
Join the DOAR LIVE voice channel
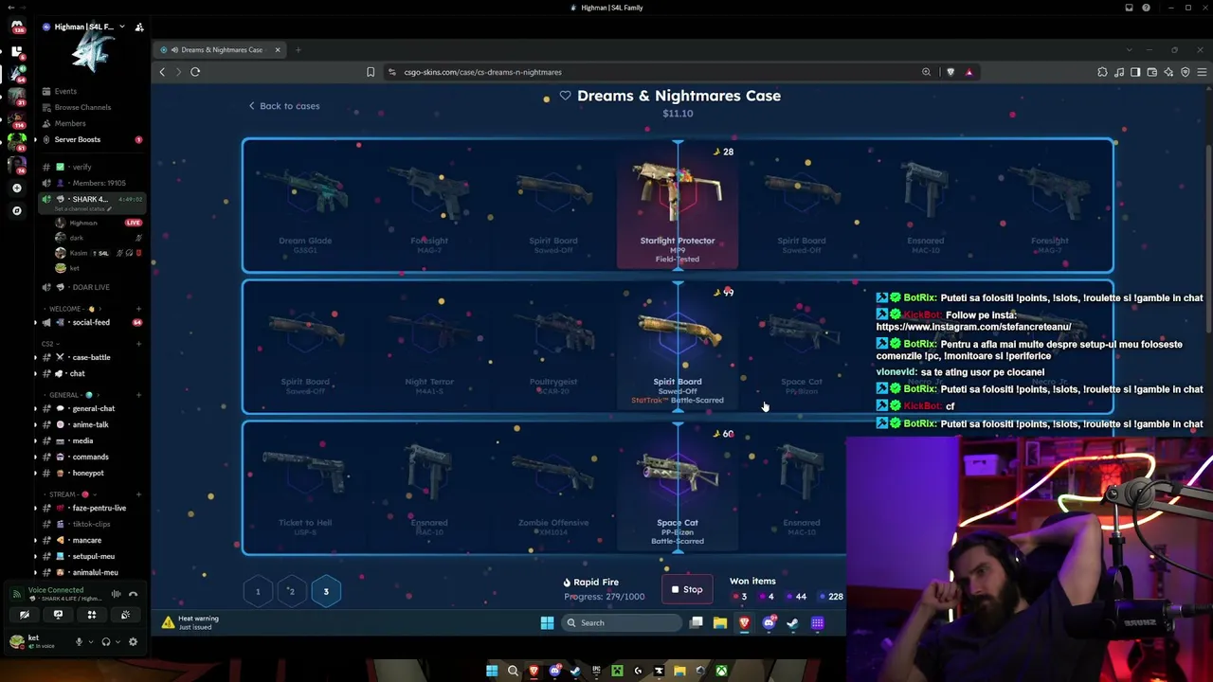point(90,287)
